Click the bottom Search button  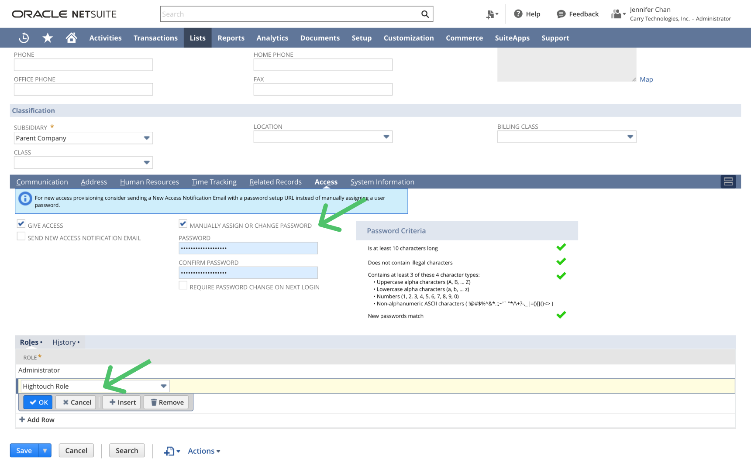pos(127,450)
